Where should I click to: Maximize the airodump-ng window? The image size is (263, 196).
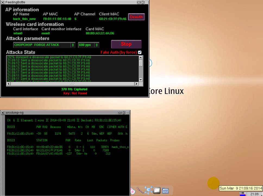point(124,113)
